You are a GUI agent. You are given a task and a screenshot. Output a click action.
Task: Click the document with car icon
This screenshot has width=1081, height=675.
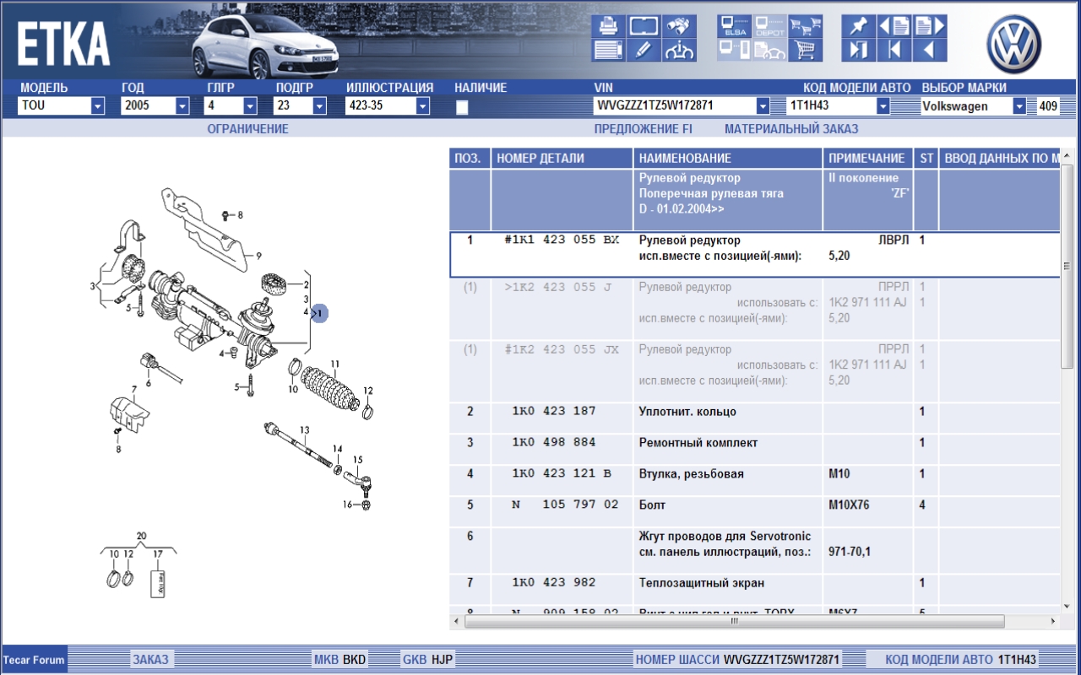(769, 50)
